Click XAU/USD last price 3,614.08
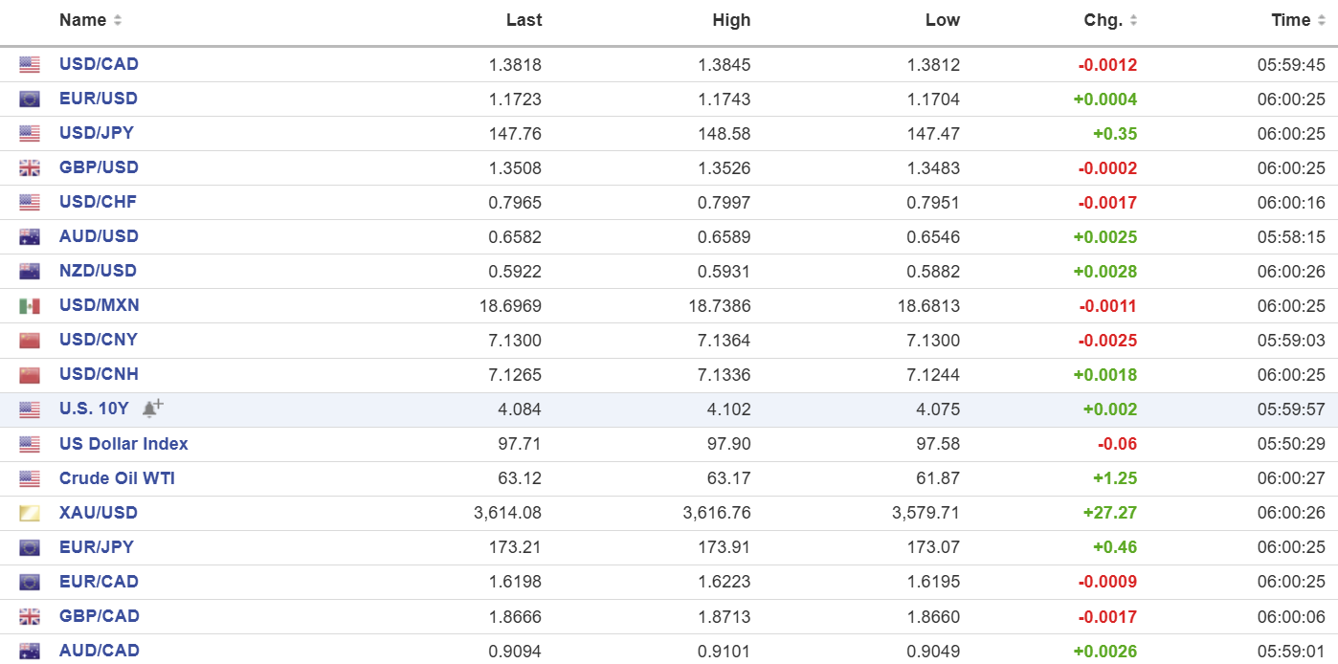The image size is (1338, 664). pyautogui.click(x=507, y=513)
